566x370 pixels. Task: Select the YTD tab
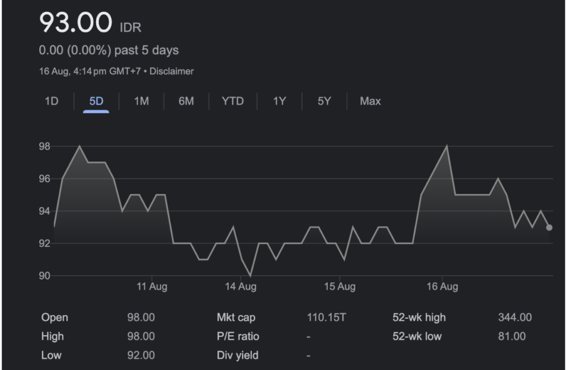(x=233, y=101)
